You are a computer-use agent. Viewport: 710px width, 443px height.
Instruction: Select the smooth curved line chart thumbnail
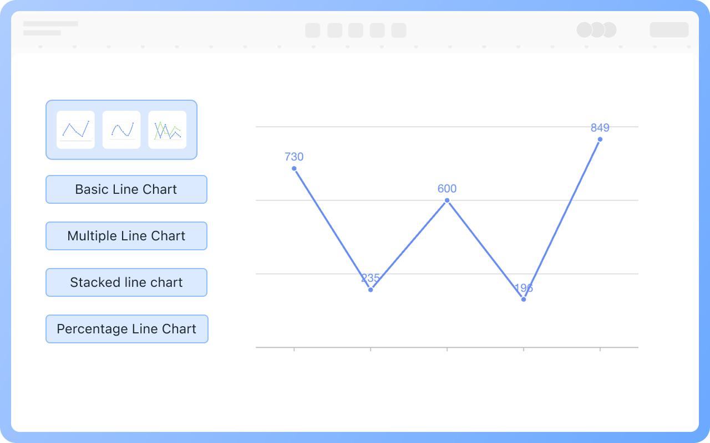[121, 130]
